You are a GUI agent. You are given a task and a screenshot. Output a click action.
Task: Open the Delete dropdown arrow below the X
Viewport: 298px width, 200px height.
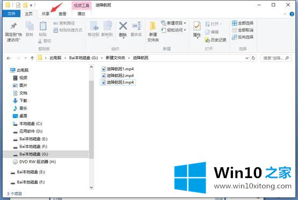pos(123,38)
